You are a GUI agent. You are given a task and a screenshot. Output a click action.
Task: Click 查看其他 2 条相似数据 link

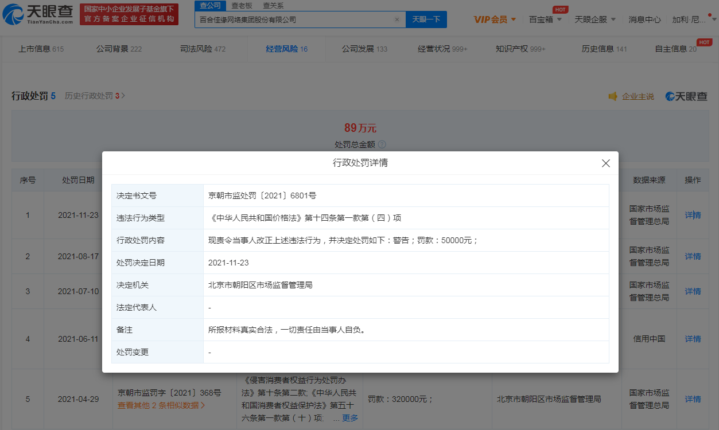pyautogui.click(x=161, y=405)
